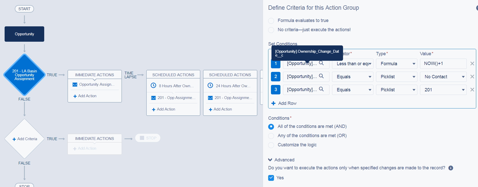Click the info icon beside record changes question
The height and width of the screenshot is (187, 478).
[x=451, y=168]
